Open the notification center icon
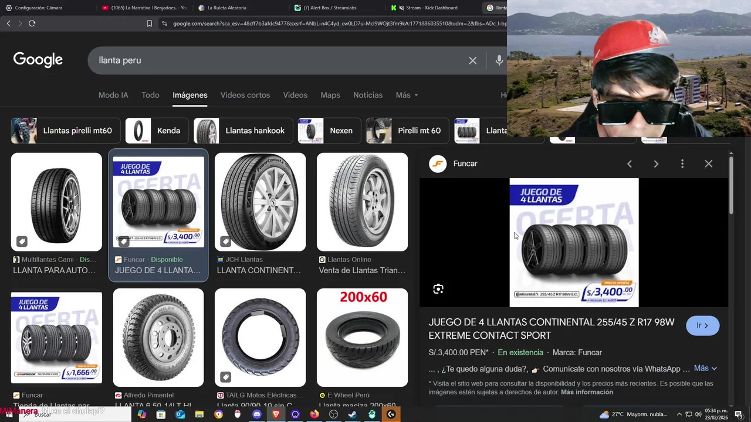Image resolution: width=751 pixels, height=422 pixels. [x=739, y=415]
